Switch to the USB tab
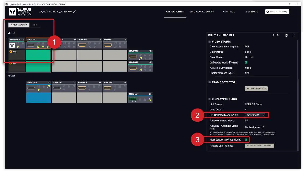 point(35,25)
